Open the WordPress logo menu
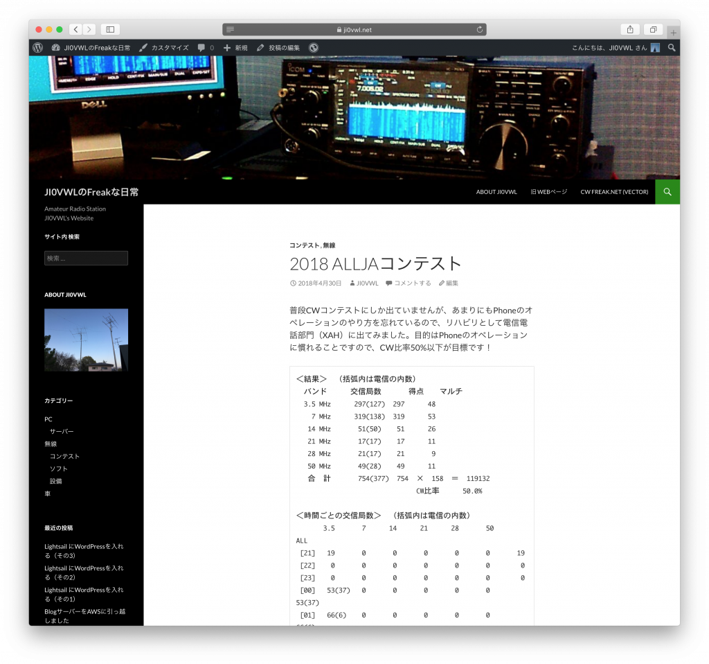Screen dimensions: 709x664 tap(38, 48)
